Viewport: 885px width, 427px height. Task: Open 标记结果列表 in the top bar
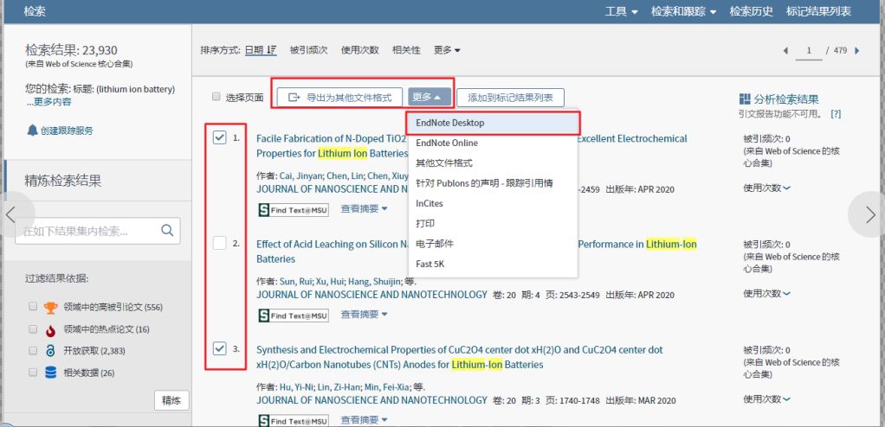click(818, 11)
